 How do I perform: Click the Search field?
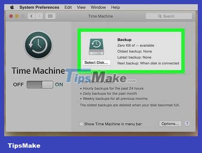pyautogui.click(x=169, y=16)
